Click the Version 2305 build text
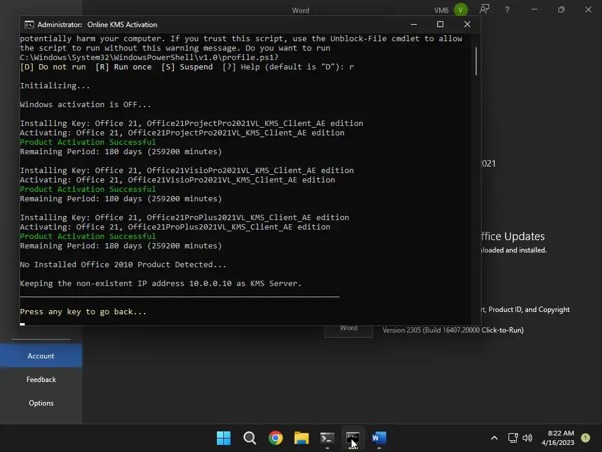Viewport: 602px width, 452px height. (453, 330)
